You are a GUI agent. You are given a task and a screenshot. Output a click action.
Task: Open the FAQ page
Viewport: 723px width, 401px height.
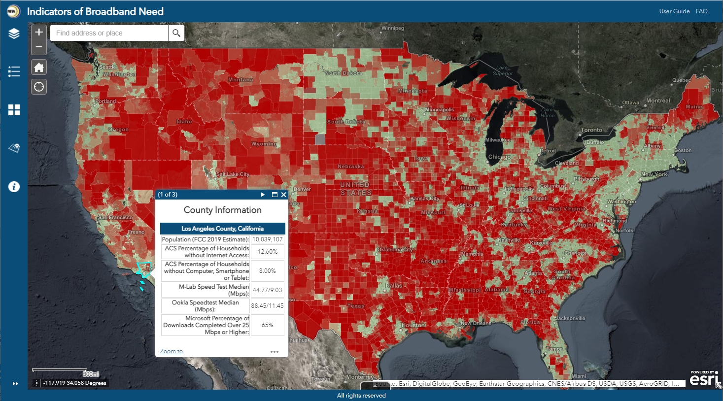click(701, 11)
